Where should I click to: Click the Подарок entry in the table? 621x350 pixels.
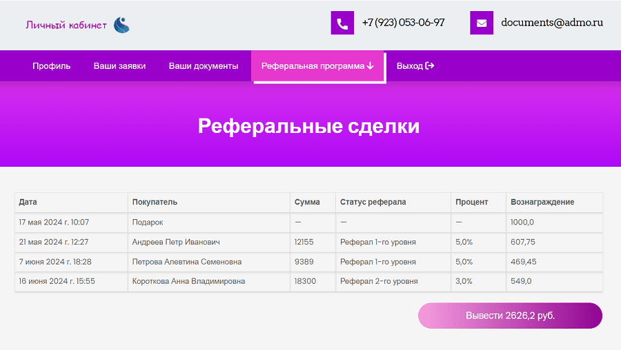click(x=148, y=223)
